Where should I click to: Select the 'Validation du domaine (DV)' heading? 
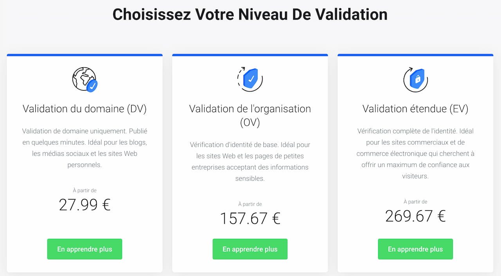click(x=85, y=109)
